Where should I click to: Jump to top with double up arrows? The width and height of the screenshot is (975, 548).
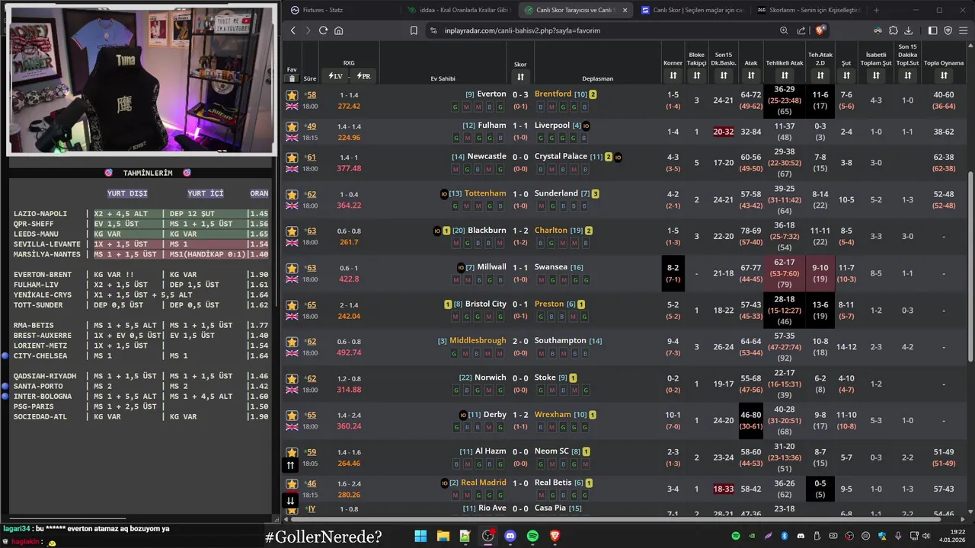(290, 465)
